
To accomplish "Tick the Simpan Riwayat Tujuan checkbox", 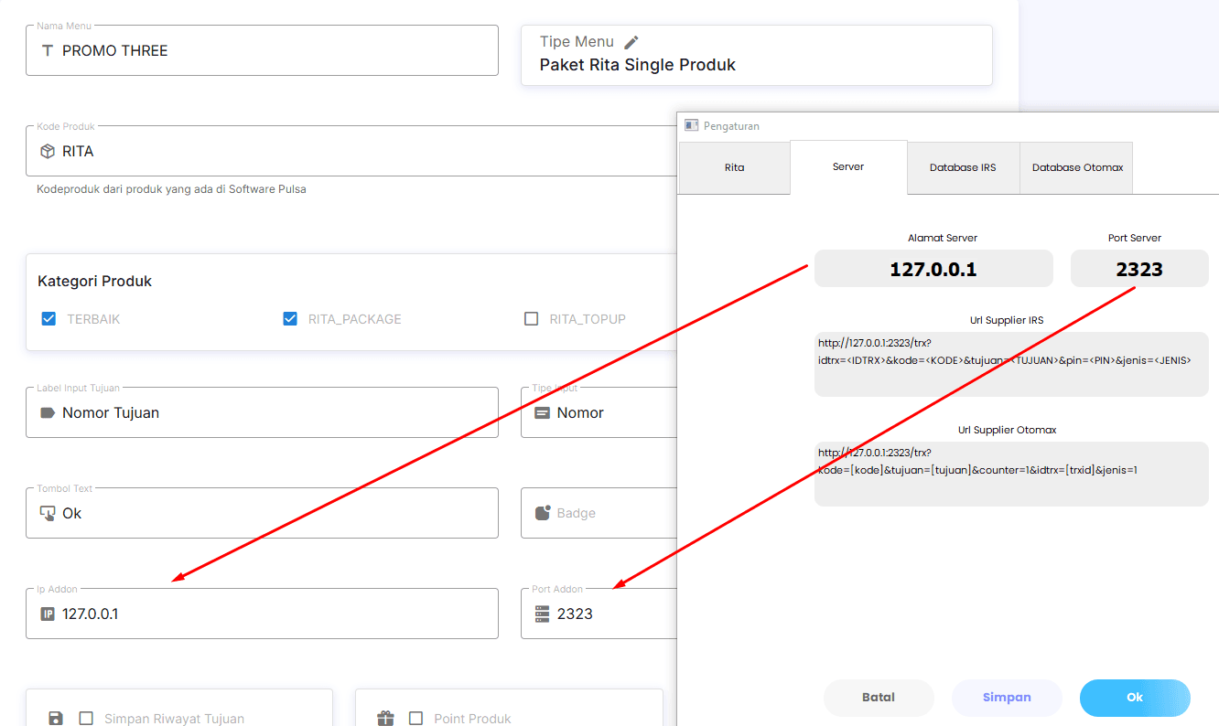I will [86, 719].
